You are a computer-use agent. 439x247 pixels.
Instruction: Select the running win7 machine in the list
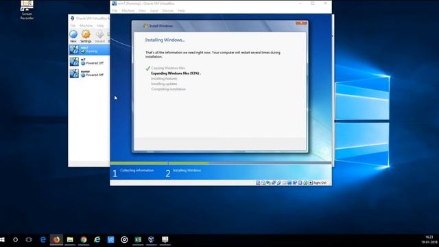click(x=89, y=49)
